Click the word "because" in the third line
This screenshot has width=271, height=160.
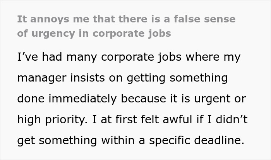point(144,99)
